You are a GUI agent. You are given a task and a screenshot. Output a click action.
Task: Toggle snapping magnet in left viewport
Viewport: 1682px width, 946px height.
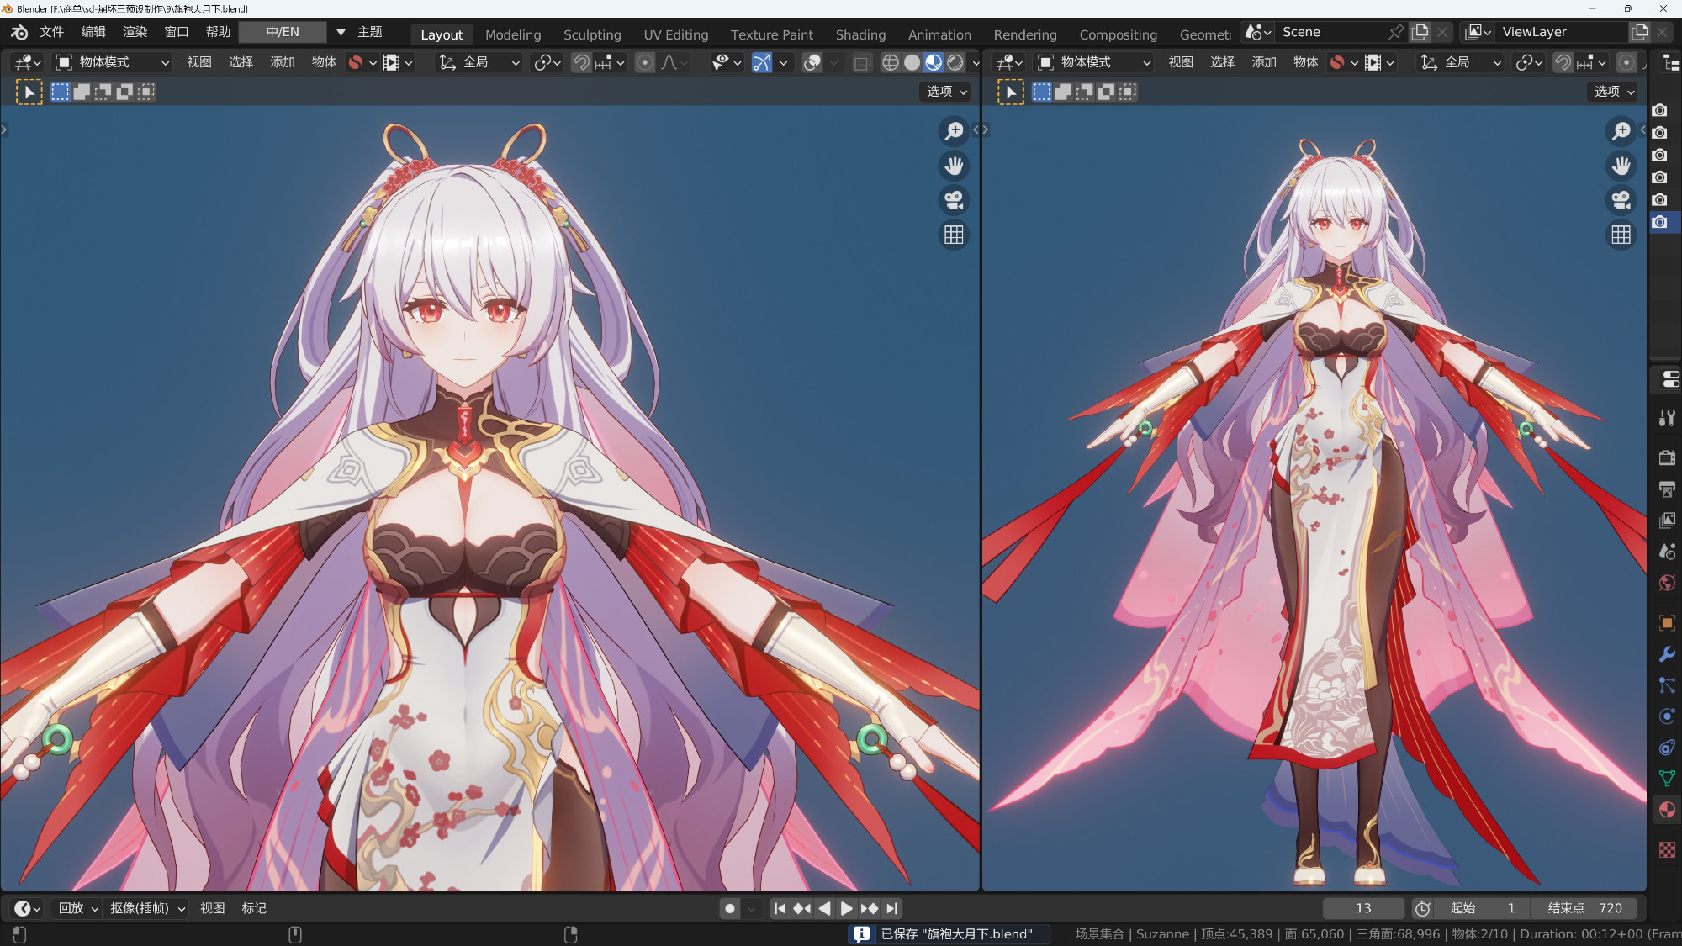pyautogui.click(x=581, y=62)
